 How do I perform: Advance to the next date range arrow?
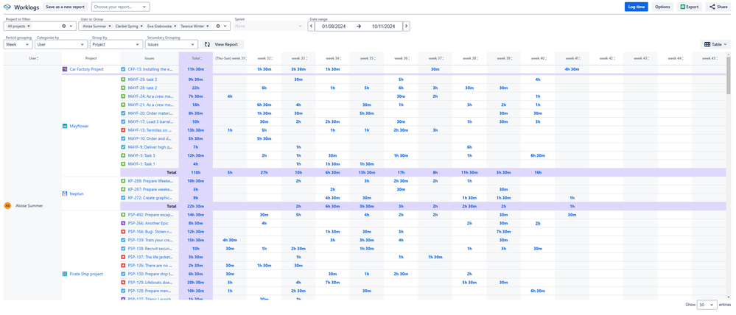tap(407, 26)
